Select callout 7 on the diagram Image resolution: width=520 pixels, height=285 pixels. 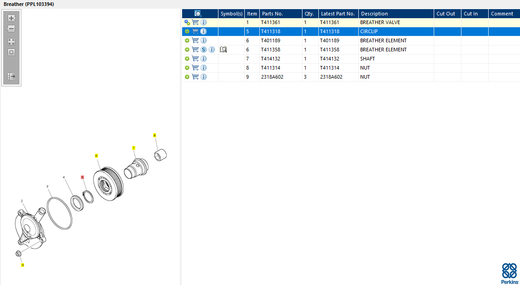tap(134, 148)
